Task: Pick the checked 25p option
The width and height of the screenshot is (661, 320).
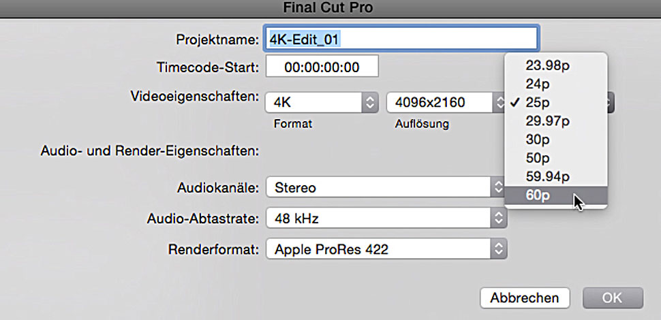Action: (x=538, y=103)
